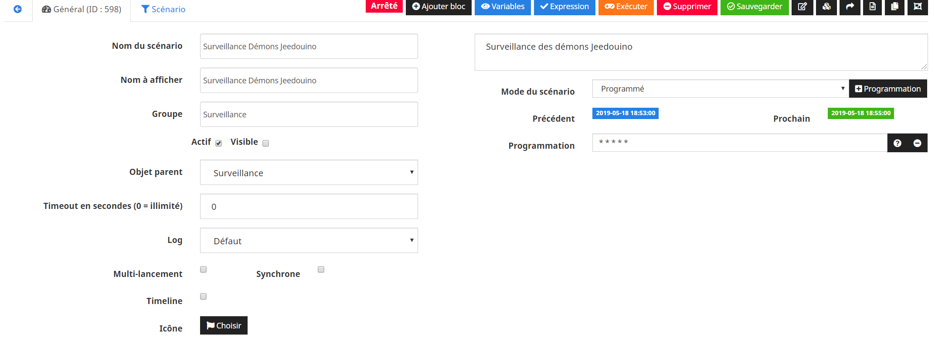The image size is (935, 352).
Task: Click the Prochain date 2019-05-18 18:55:00
Action: click(x=861, y=113)
